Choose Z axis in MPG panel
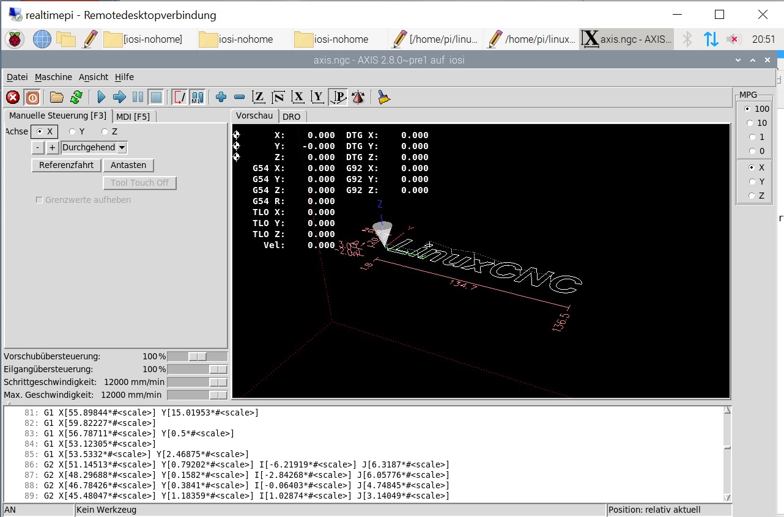Viewport: 784px width, 517px height. 752,196
